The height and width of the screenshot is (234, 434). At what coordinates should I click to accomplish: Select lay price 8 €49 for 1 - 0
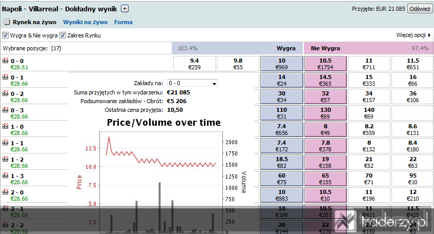[x=325, y=129]
